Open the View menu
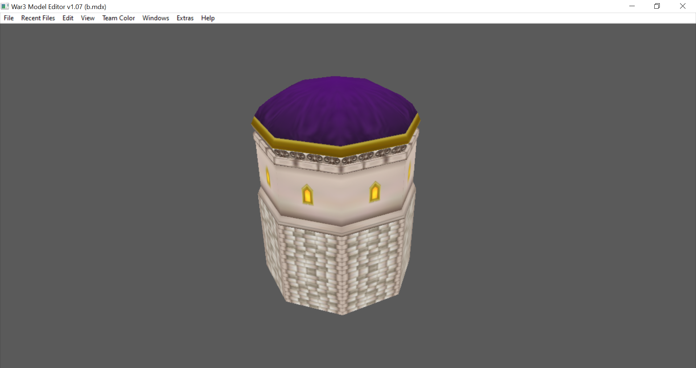The height and width of the screenshot is (368, 696). pos(88,18)
